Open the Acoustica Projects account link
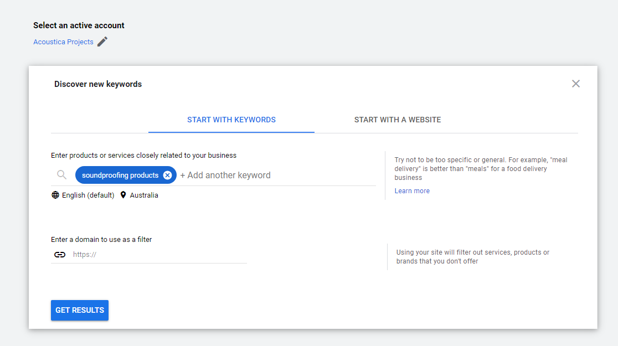 (63, 42)
